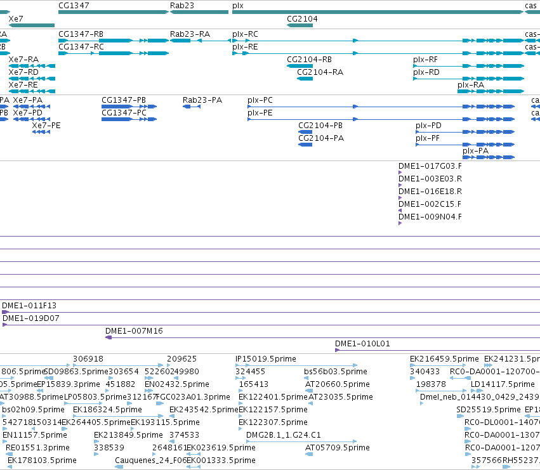Select the CG1347 gene bar
Viewport: 540px width, 470px height.
click(x=114, y=12)
